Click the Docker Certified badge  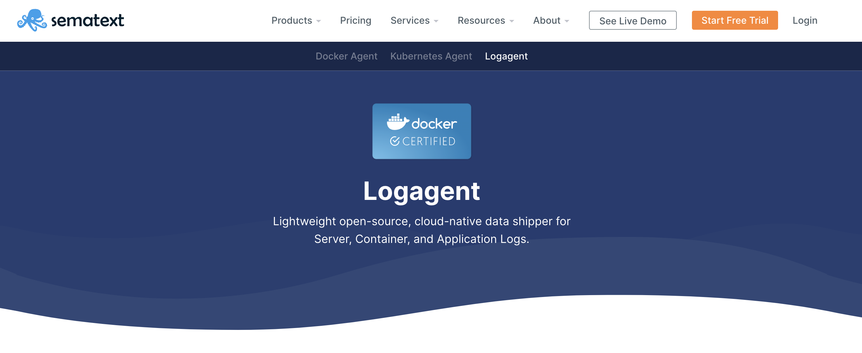(421, 131)
